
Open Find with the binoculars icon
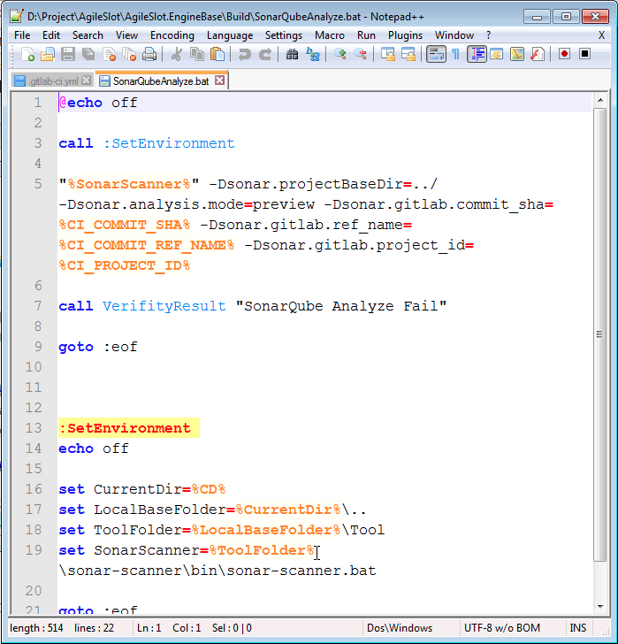(x=292, y=54)
